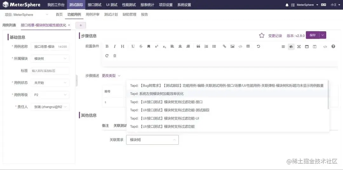Apply underline formatting
The height and width of the screenshot is (170, 343).
[133, 46]
